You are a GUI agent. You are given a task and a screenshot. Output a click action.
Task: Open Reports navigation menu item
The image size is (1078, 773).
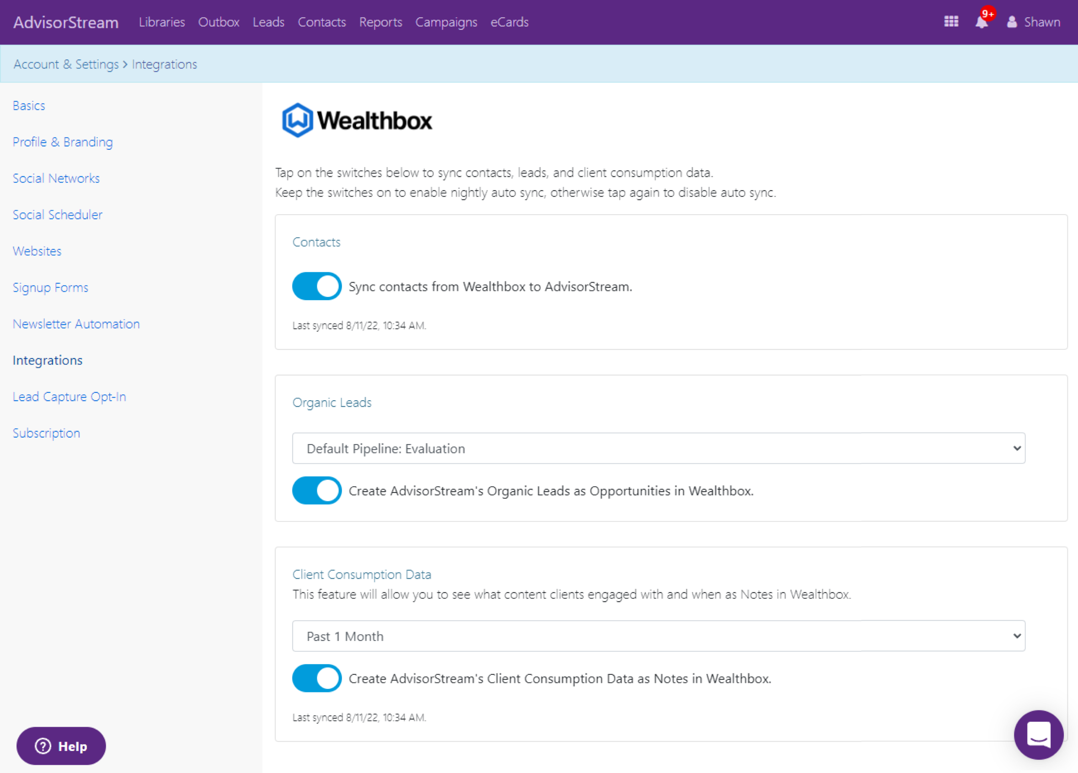(x=378, y=22)
